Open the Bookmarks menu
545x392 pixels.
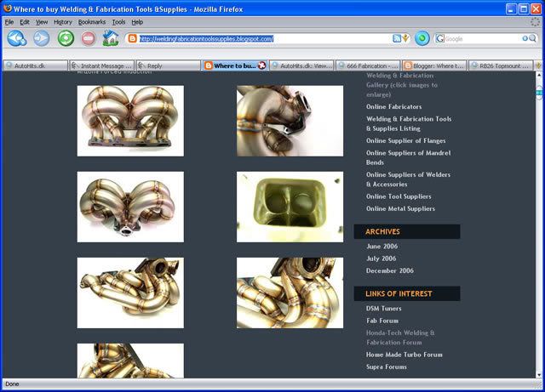pyautogui.click(x=92, y=22)
